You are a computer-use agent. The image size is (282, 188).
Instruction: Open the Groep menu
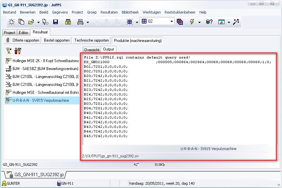click(92, 12)
